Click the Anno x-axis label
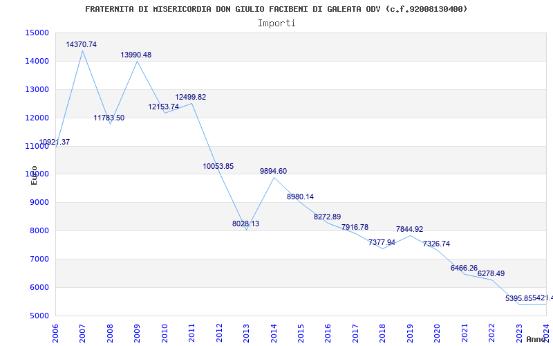The image size is (553, 346). point(536,339)
